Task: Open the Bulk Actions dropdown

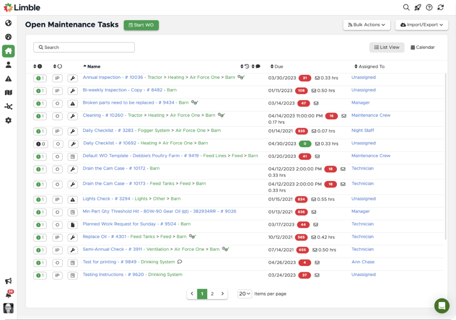Action: coord(366,24)
